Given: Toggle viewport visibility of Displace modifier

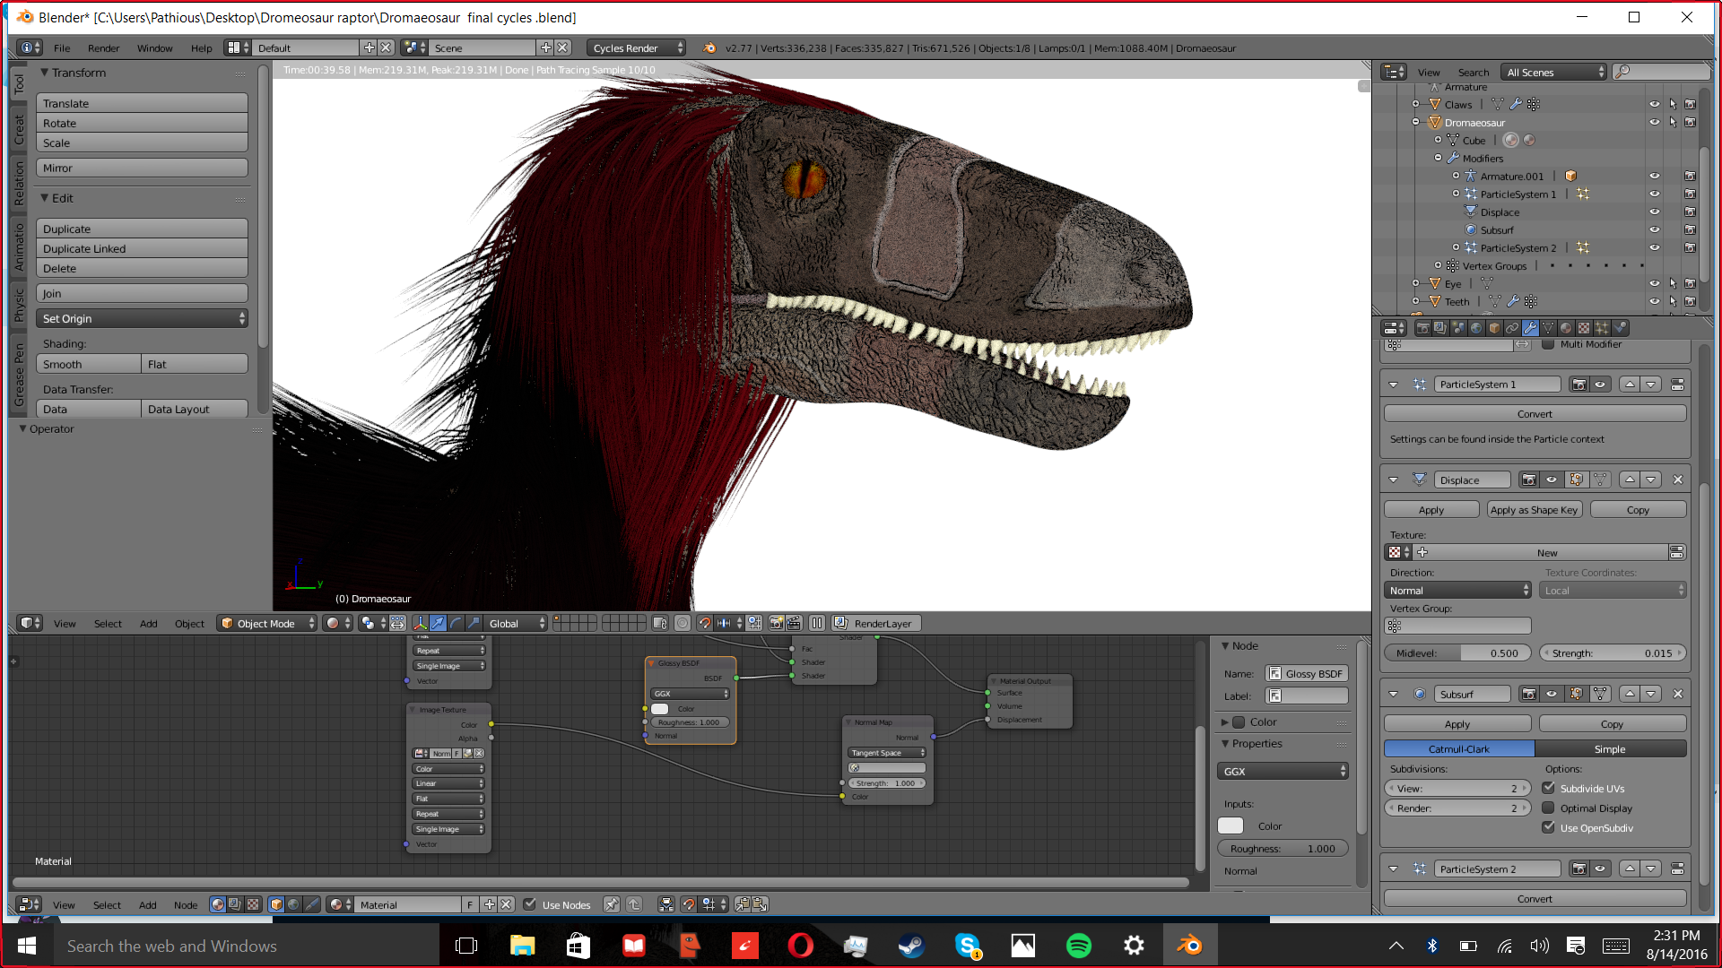Looking at the screenshot, I should click(x=1551, y=480).
